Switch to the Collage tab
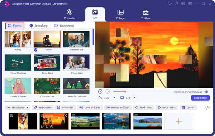 click(120, 14)
